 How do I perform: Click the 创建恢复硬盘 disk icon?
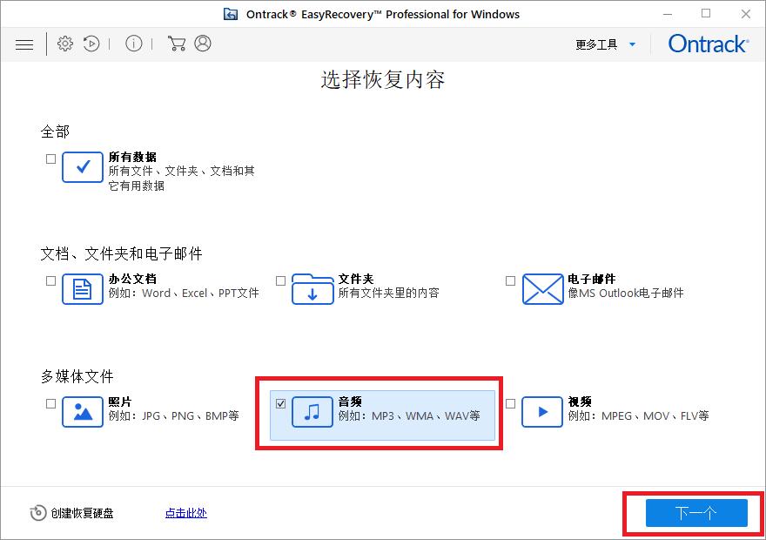click(38, 513)
